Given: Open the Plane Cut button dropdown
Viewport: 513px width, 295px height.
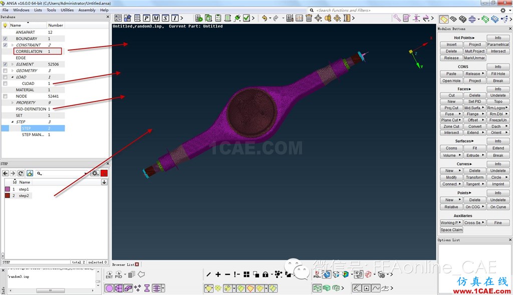Looking at the screenshot, I should click(460, 120).
